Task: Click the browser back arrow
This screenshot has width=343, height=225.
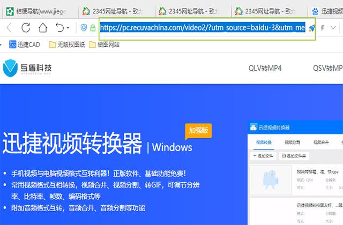Action: (9, 27)
